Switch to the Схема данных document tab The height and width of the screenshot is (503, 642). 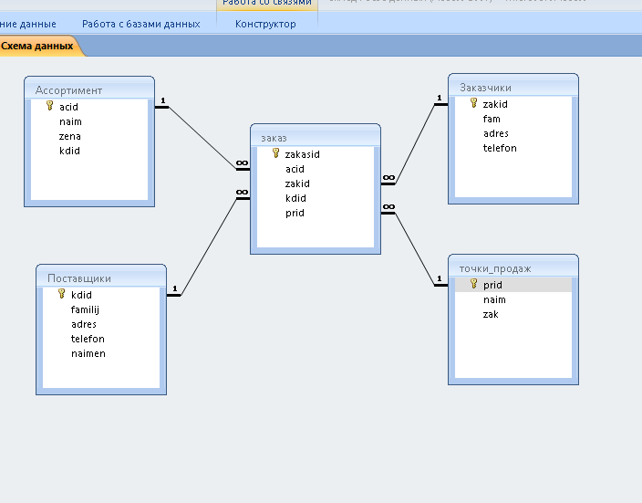click(36, 46)
